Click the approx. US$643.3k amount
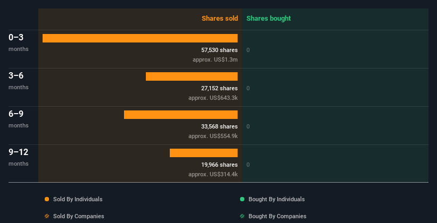This screenshot has height=223, width=437. click(x=213, y=98)
